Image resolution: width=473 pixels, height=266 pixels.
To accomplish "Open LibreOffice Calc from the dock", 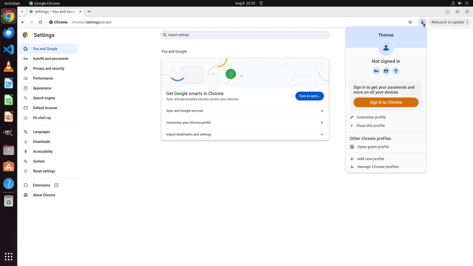I will [x=8, y=100].
